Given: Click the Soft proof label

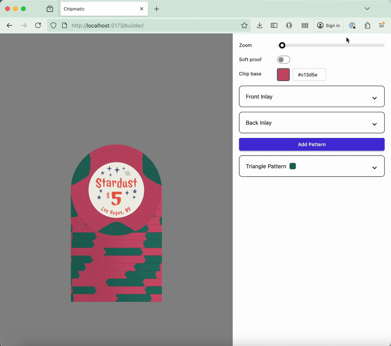Looking at the screenshot, I should coord(250,59).
